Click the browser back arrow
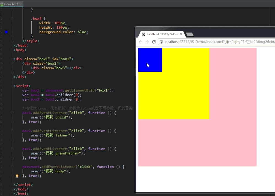 [x=141, y=42]
